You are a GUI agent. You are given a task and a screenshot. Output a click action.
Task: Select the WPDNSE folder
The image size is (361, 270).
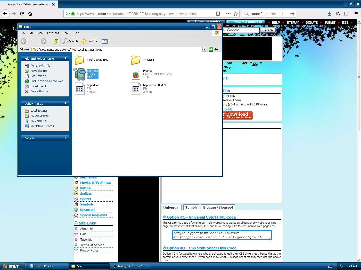pyautogui.click(x=143, y=60)
